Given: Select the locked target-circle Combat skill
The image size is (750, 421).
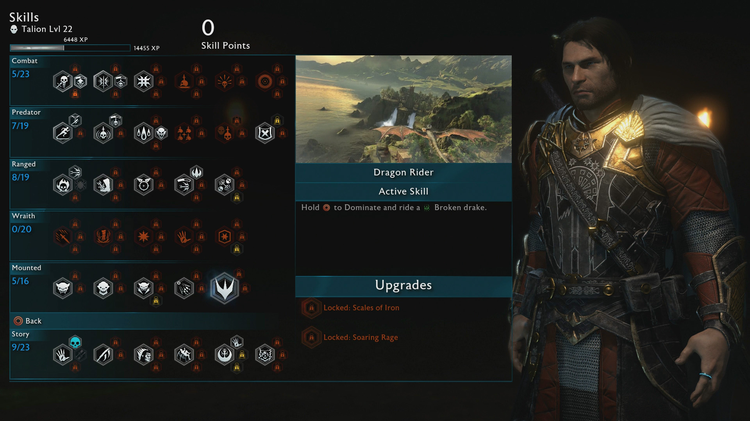Looking at the screenshot, I should tap(265, 81).
